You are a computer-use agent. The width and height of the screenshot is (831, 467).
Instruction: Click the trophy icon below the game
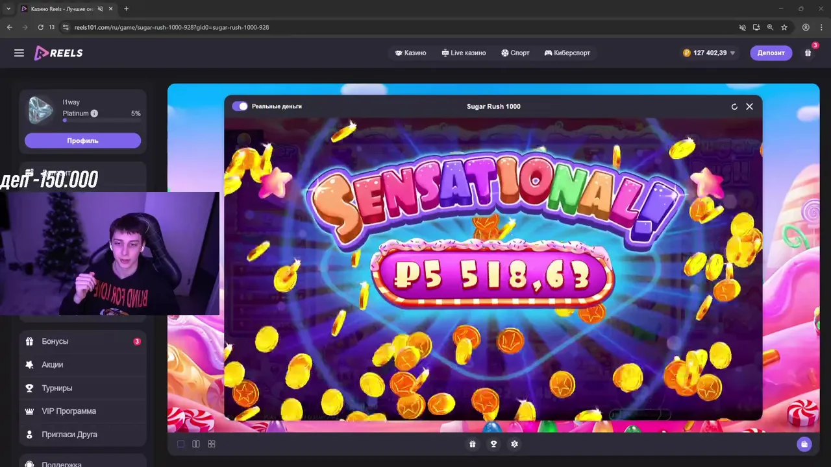click(x=493, y=444)
